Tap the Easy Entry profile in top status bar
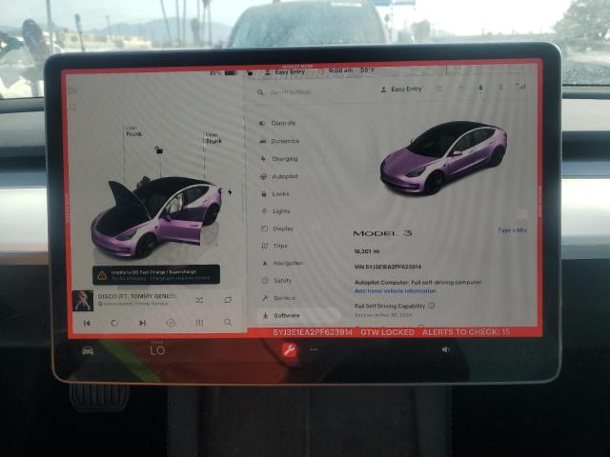 coord(285,72)
